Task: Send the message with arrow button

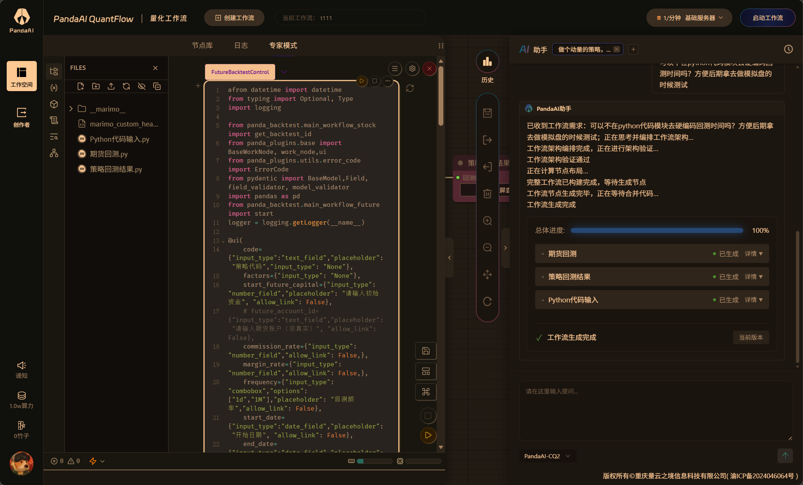Action: coord(785,456)
